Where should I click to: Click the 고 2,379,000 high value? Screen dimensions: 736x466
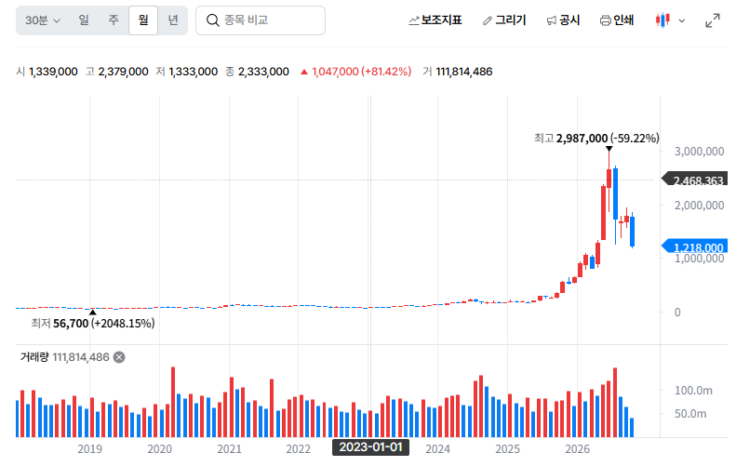(117, 72)
